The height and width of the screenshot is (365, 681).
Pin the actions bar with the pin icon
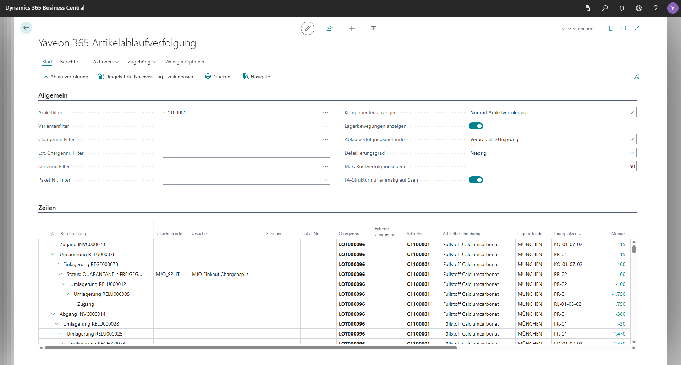coord(636,77)
